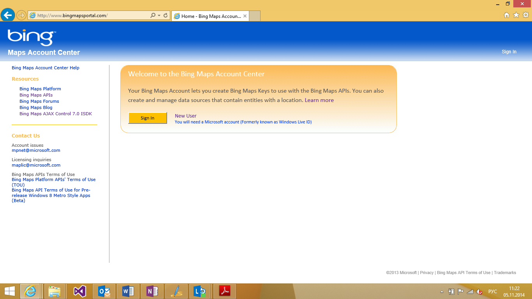Show hidden system tray icons
The width and height of the screenshot is (532, 299).
pos(442,292)
